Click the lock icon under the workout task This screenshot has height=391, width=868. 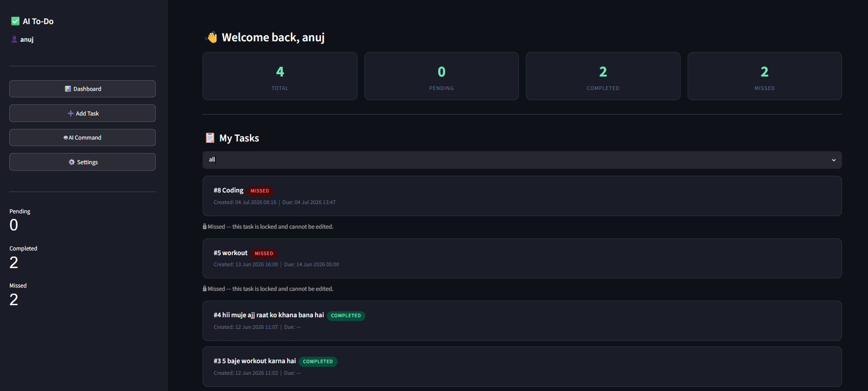[204, 289]
